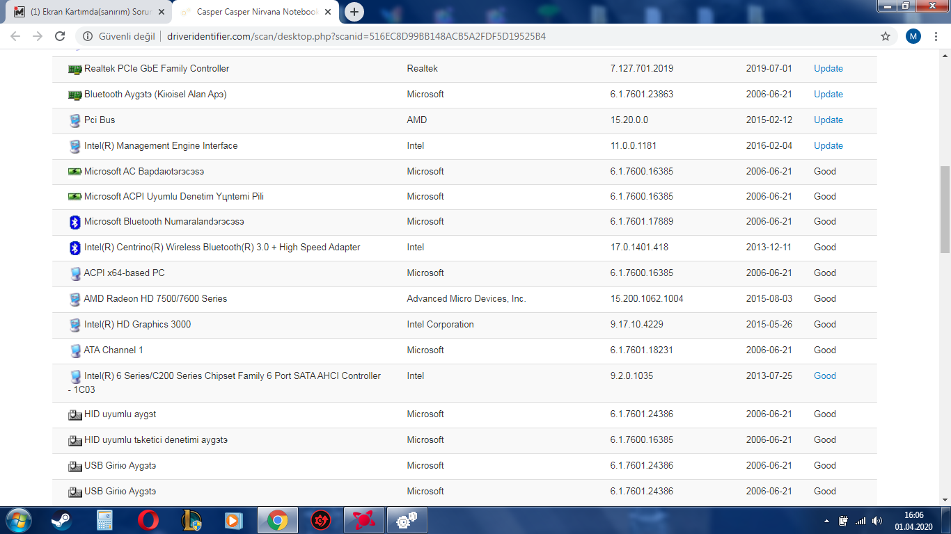The width and height of the screenshot is (951, 534).
Task: Bookmark this page with the star
Action: [x=886, y=36]
